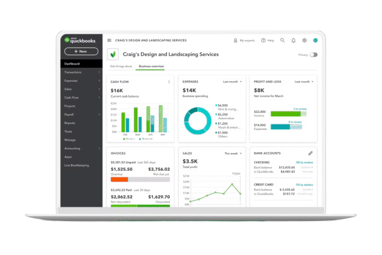Click the sales line chart peak point

(x=232, y=184)
